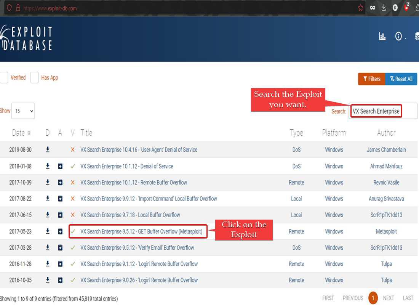
Task: Sort table by Date column
Action: tap(21, 133)
